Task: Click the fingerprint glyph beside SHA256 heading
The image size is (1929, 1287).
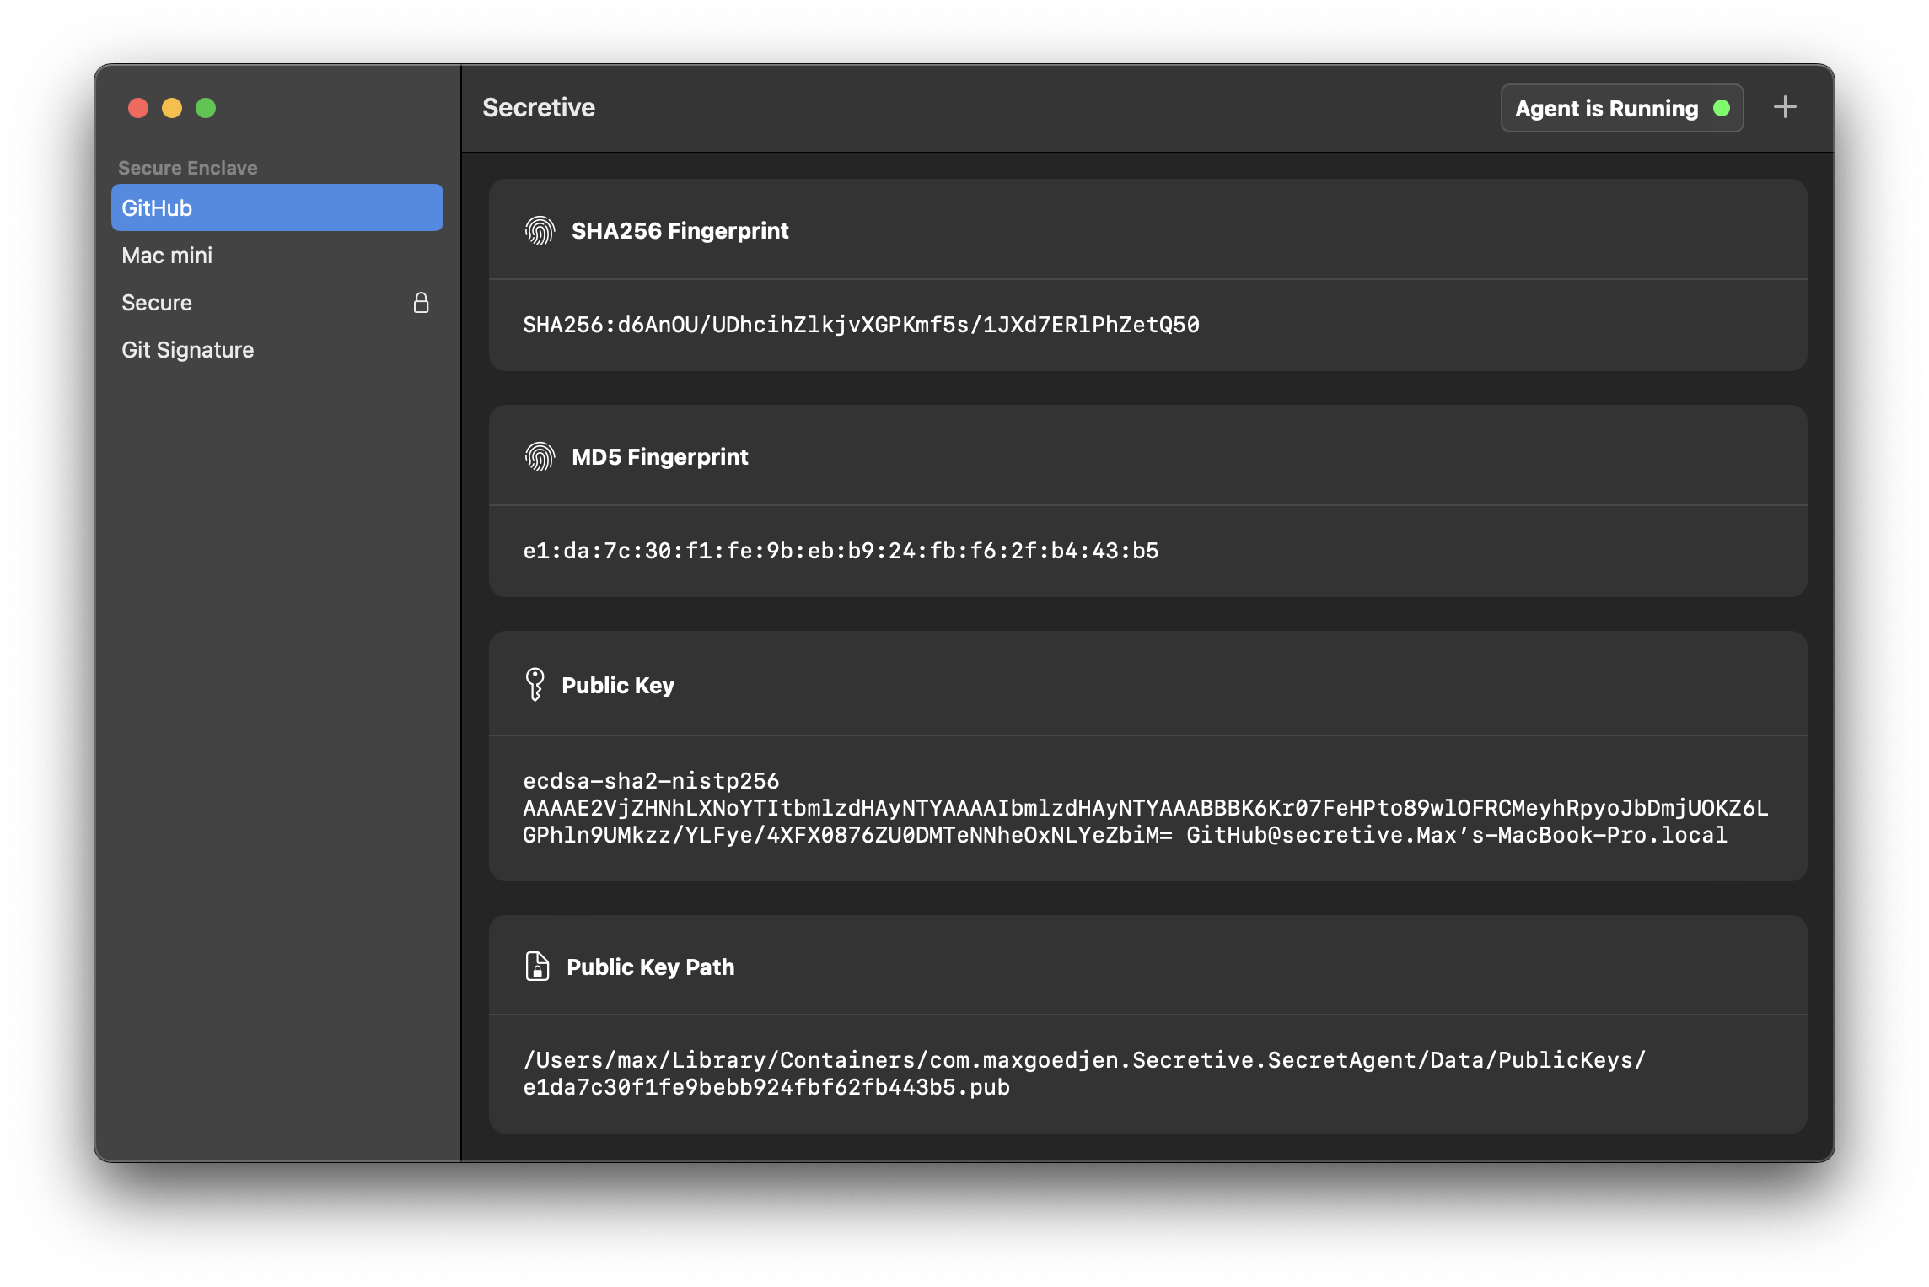Action: click(539, 229)
